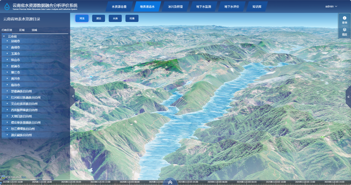This screenshot has width=351, height=185.
Task: Expand the 昆明市 tree node arrow
Action: point(7,41)
